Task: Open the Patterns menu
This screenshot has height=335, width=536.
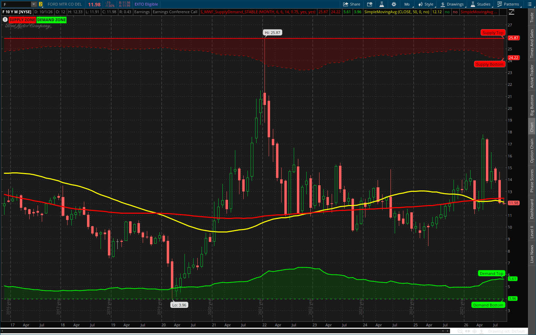Action: point(508,4)
